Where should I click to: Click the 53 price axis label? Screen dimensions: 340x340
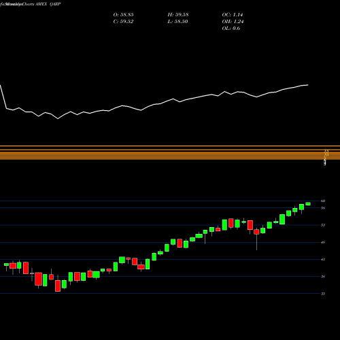tap(323, 225)
